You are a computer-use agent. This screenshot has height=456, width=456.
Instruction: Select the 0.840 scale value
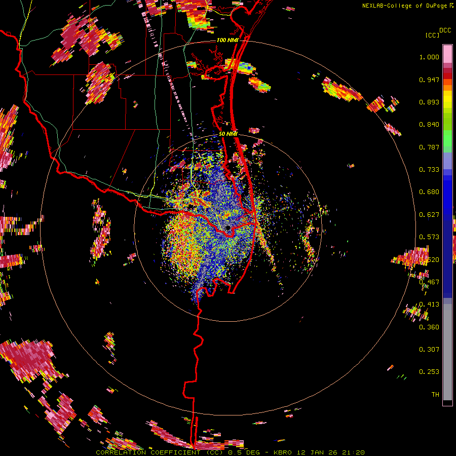(429, 125)
